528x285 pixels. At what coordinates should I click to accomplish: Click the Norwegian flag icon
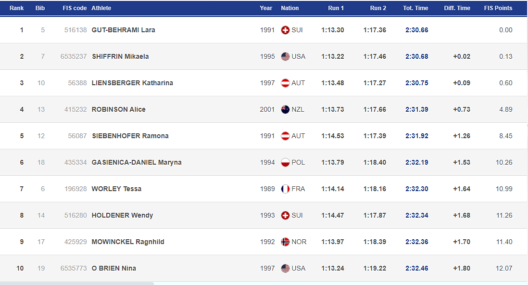(285, 242)
